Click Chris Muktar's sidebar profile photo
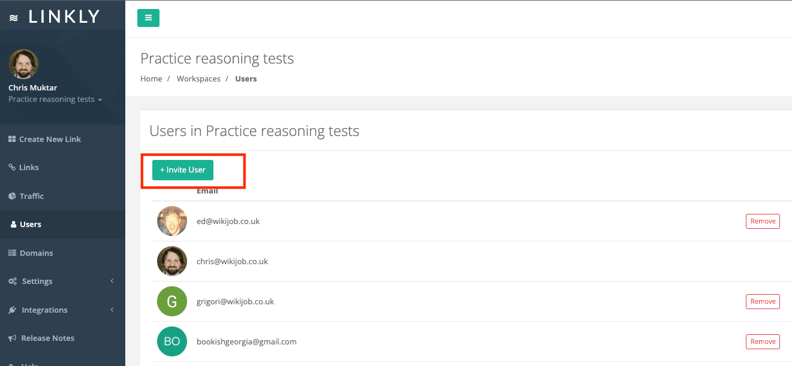 click(23, 64)
